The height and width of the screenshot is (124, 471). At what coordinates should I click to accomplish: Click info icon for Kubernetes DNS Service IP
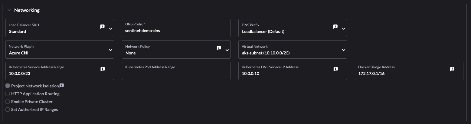(335, 69)
